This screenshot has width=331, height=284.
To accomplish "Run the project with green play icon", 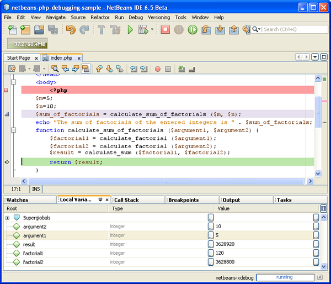I will (x=131, y=30).
